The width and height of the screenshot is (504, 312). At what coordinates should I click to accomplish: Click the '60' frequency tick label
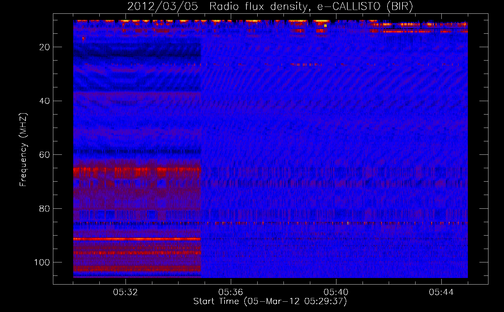click(45, 155)
